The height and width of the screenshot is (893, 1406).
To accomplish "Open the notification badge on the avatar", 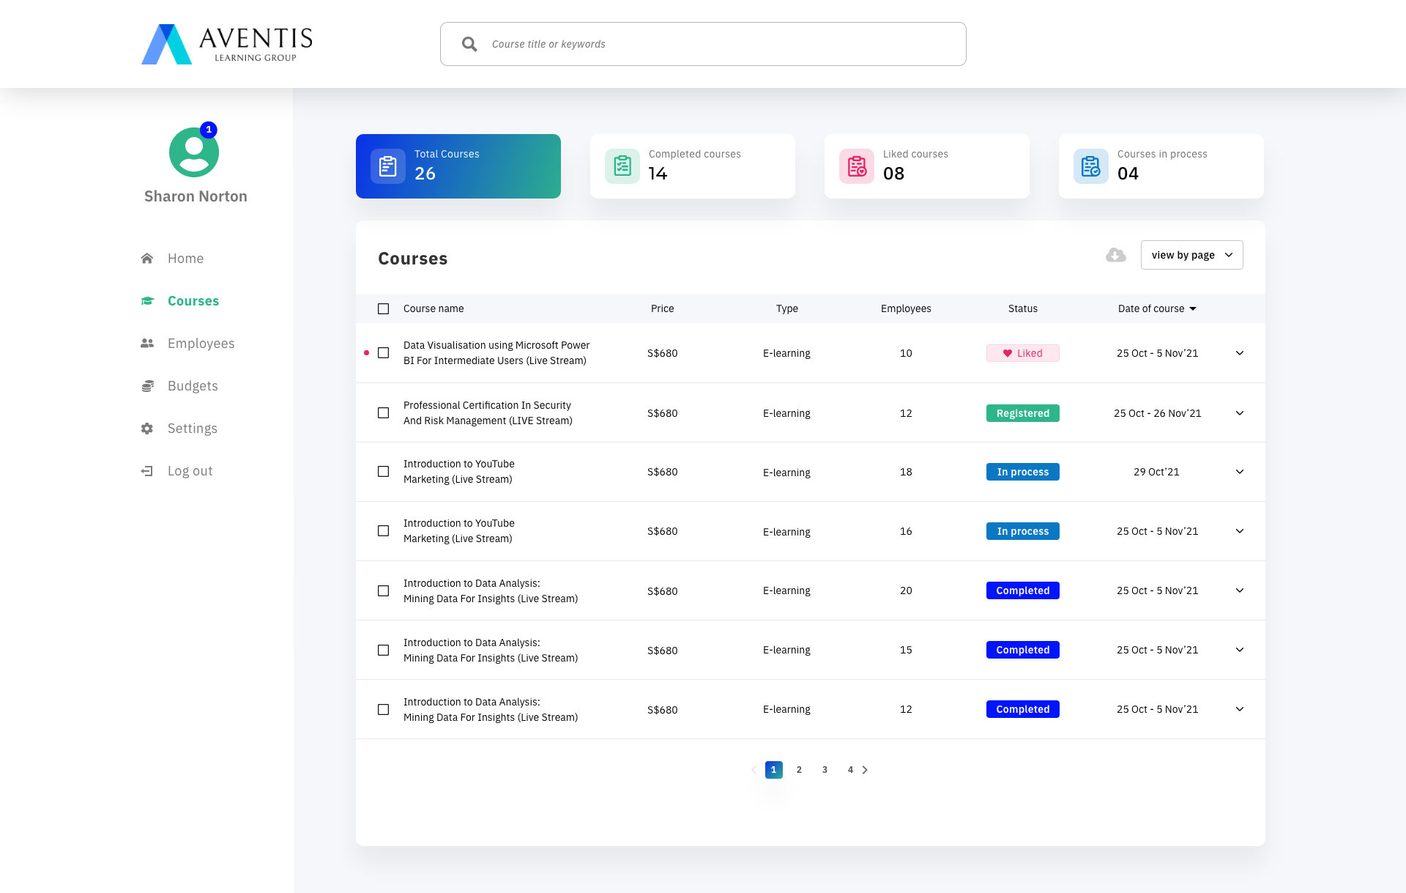I will (209, 130).
